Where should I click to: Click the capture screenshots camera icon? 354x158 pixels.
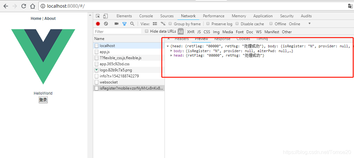click(x=117, y=24)
